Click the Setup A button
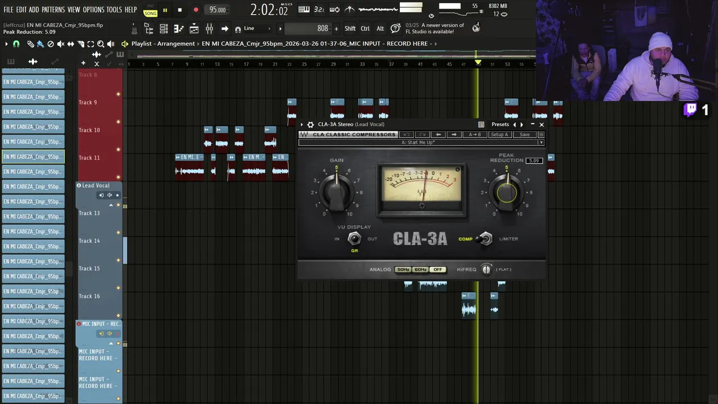718x404 pixels. click(499, 135)
